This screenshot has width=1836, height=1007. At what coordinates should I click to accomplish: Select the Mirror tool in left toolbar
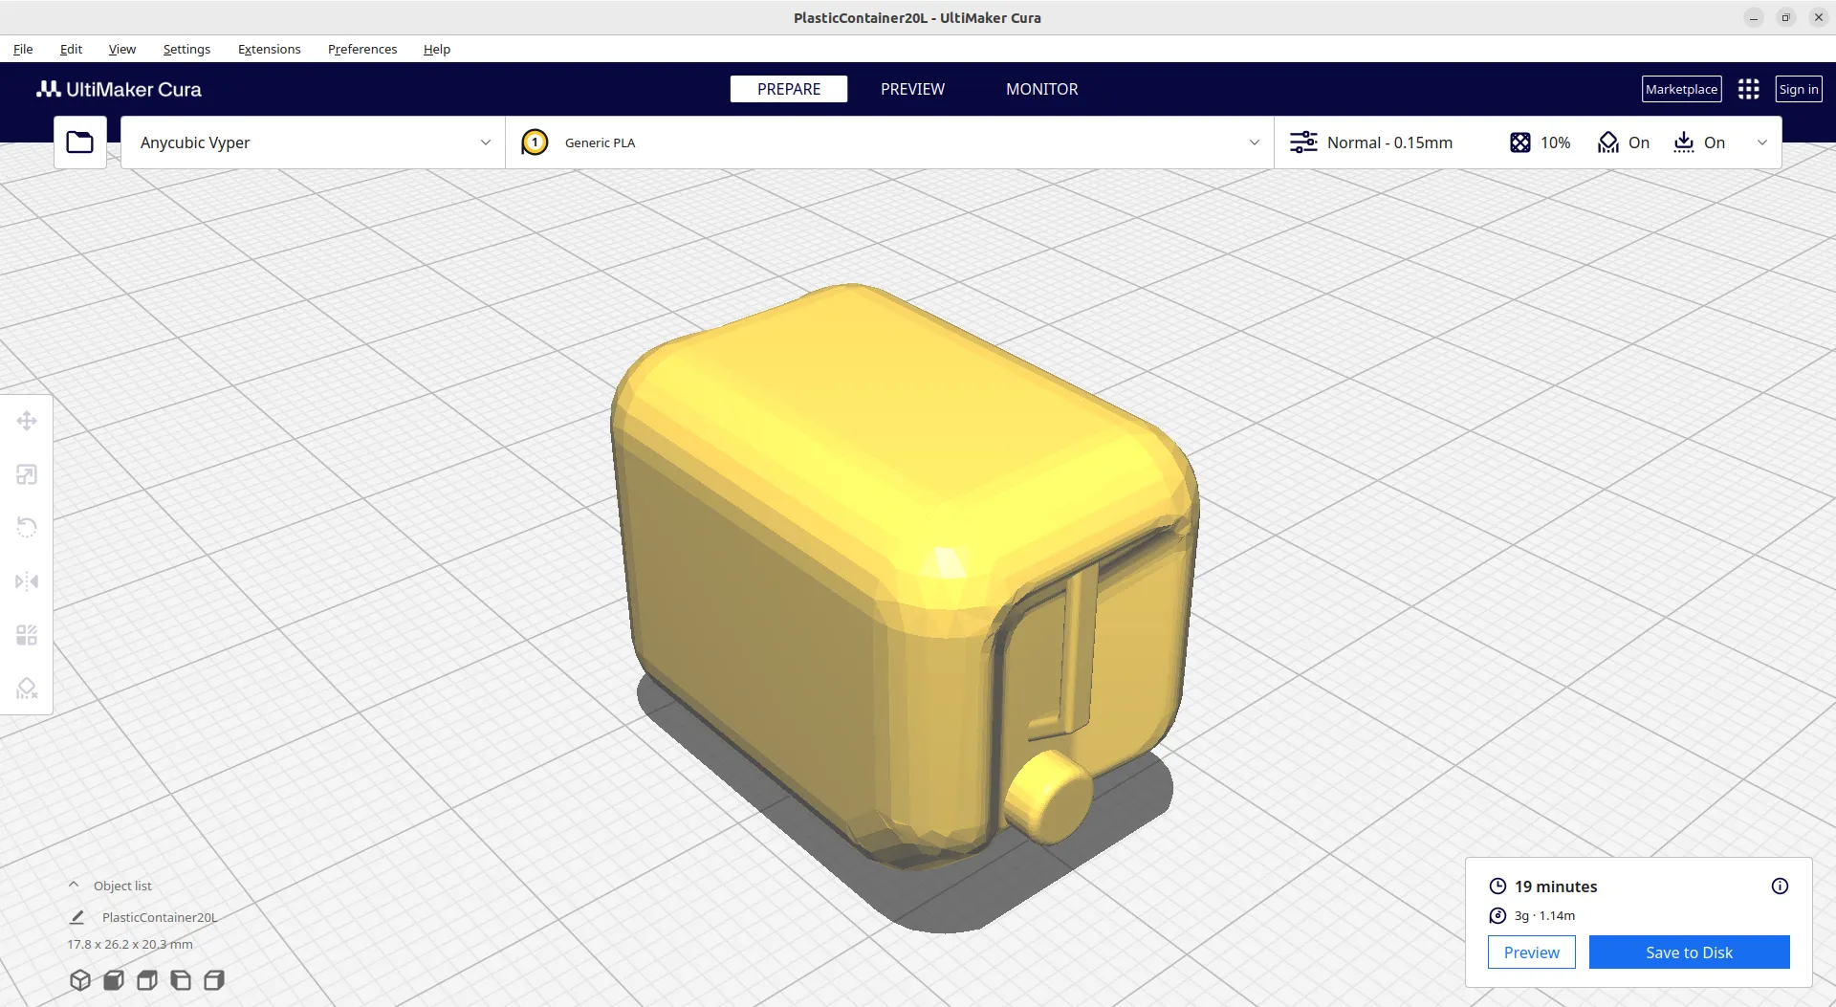(x=27, y=581)
